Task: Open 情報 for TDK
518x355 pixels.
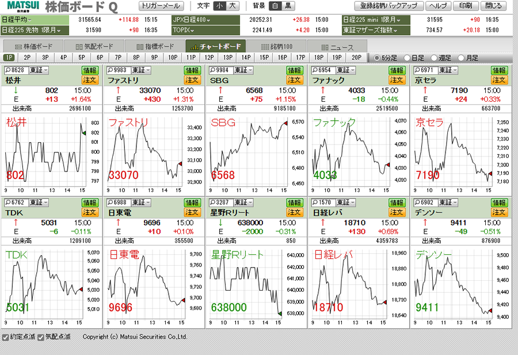Action: (90, 203)
